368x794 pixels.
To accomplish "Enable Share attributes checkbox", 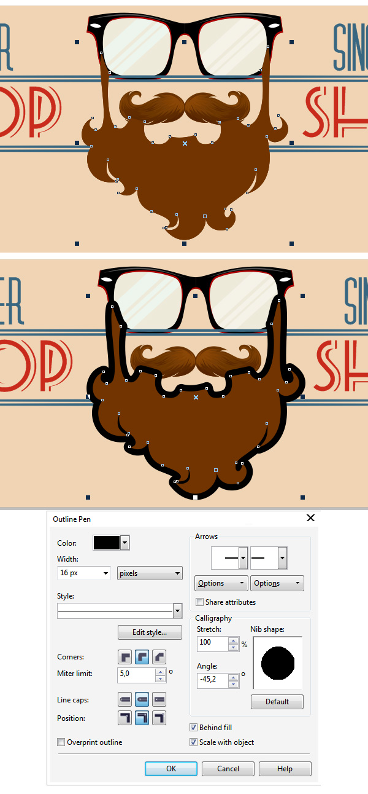I will point(199,602).
